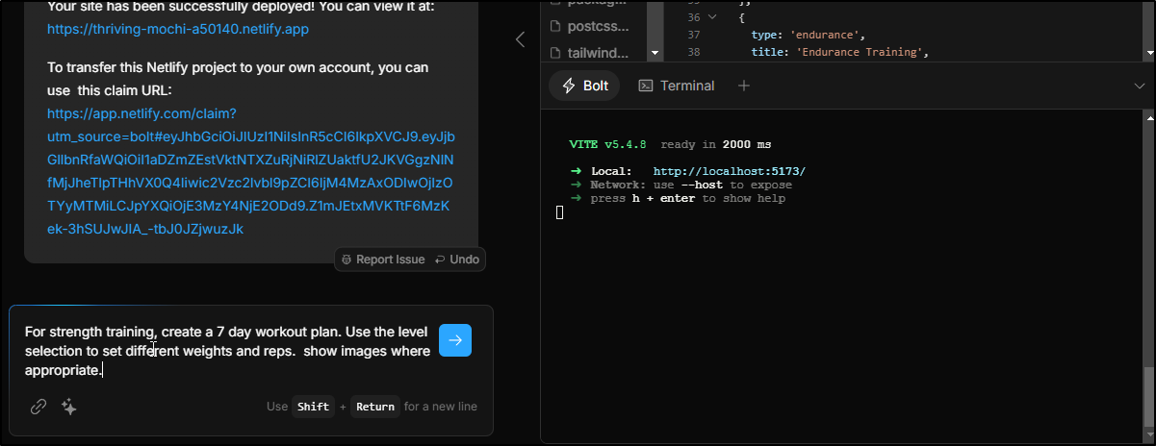Click the file tree scrollbar down arrow
Screen dimensions: 1156x446
tap(655, 53)
